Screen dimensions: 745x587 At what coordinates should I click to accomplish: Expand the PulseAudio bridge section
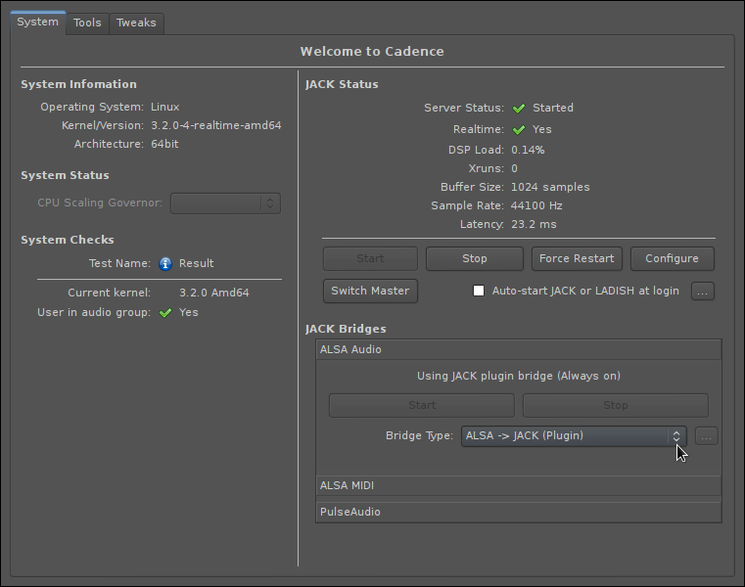[x=518, y=512]
